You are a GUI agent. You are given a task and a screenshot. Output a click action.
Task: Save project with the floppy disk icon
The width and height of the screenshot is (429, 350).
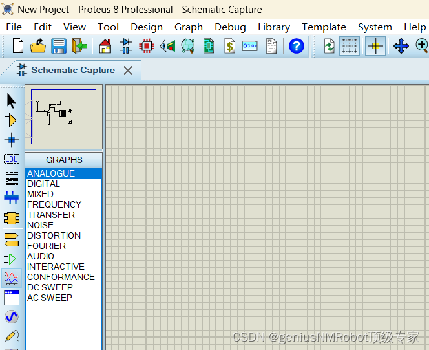click(x=59, y=46)
